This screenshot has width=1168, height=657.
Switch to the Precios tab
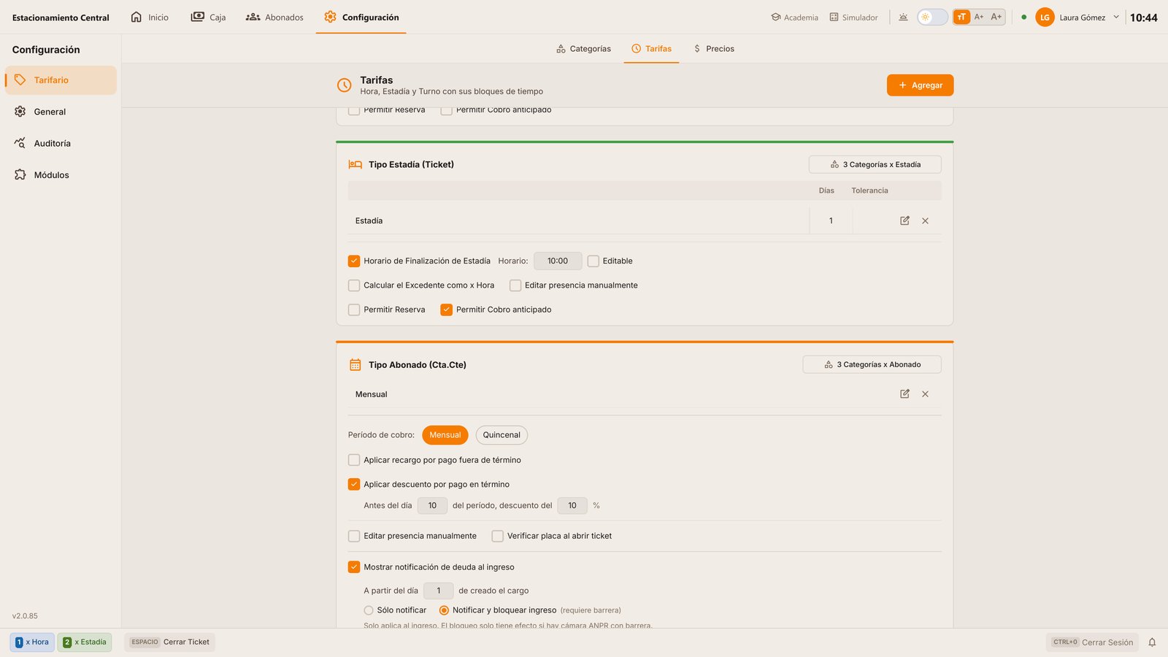click(714, 49)
